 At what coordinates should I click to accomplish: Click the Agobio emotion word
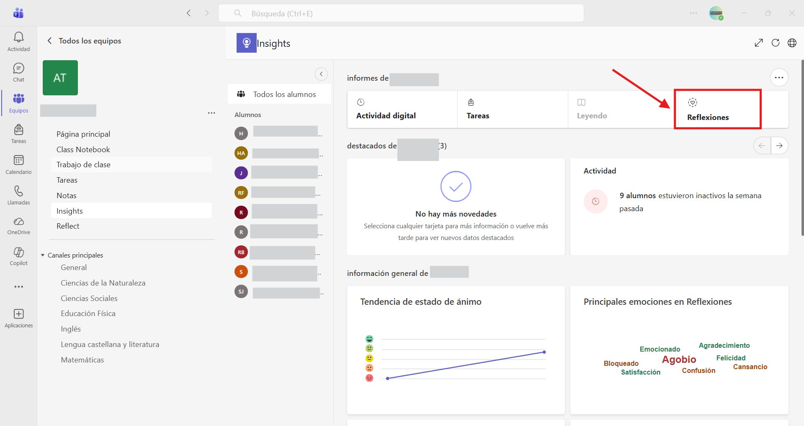click(679, 359)
